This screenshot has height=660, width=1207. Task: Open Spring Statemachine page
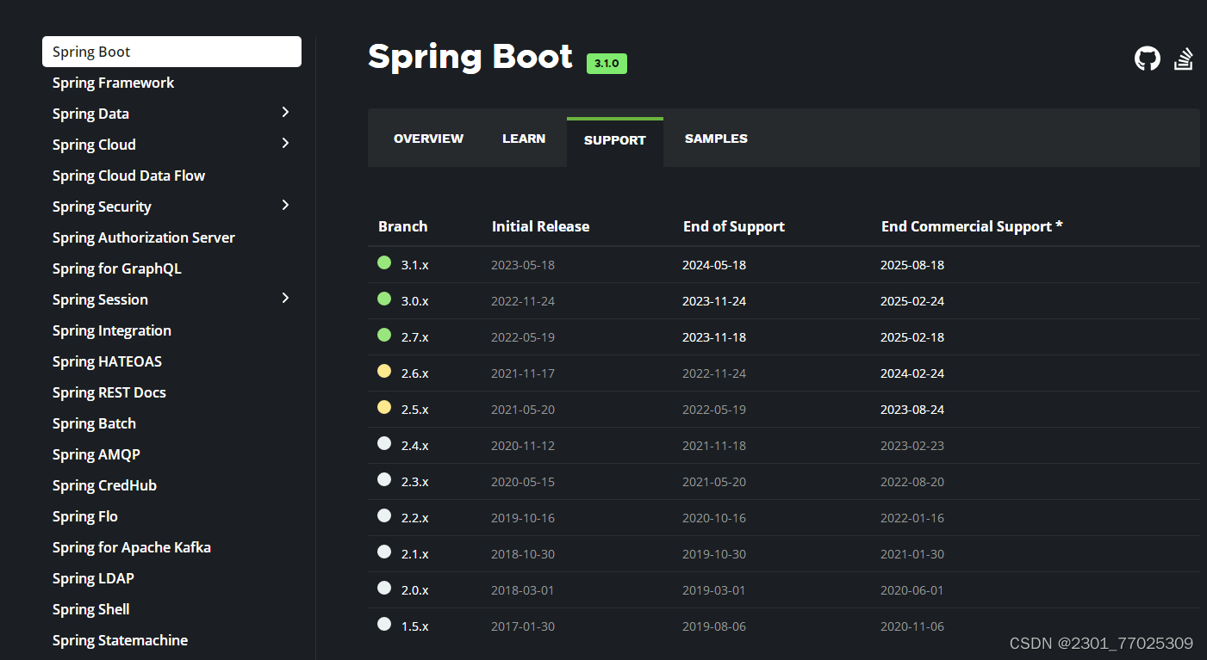(x=120, y=640)
